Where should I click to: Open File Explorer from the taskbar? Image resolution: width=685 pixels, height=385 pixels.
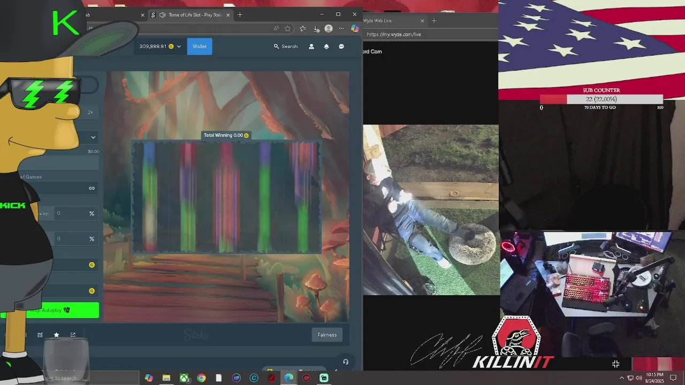166,378
